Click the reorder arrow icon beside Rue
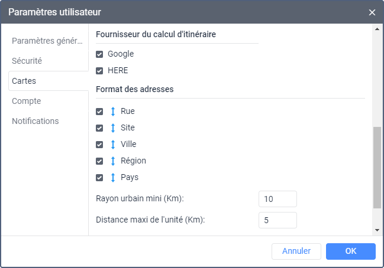The height and width of the screenshot is (268, 384). [x=113, y=112]
